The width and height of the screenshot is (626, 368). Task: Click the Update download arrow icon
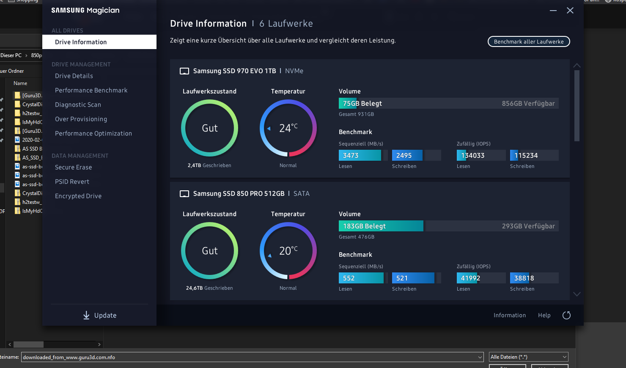coord(86,315)
